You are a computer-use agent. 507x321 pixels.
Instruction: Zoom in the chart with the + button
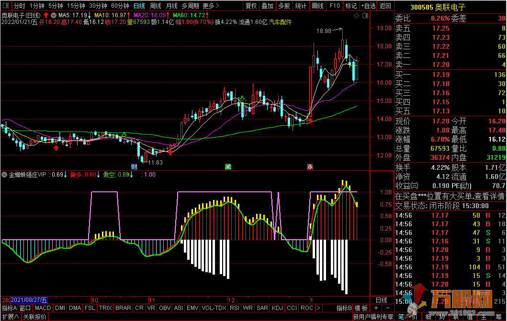point(376,308)
